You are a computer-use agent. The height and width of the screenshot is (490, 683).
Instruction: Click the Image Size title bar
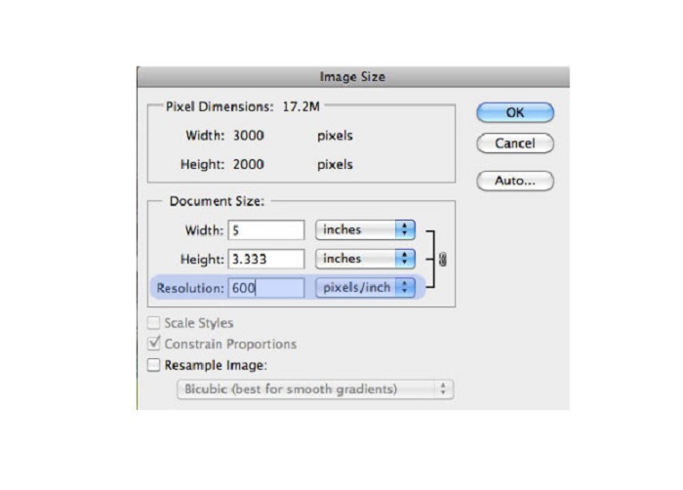353,77
